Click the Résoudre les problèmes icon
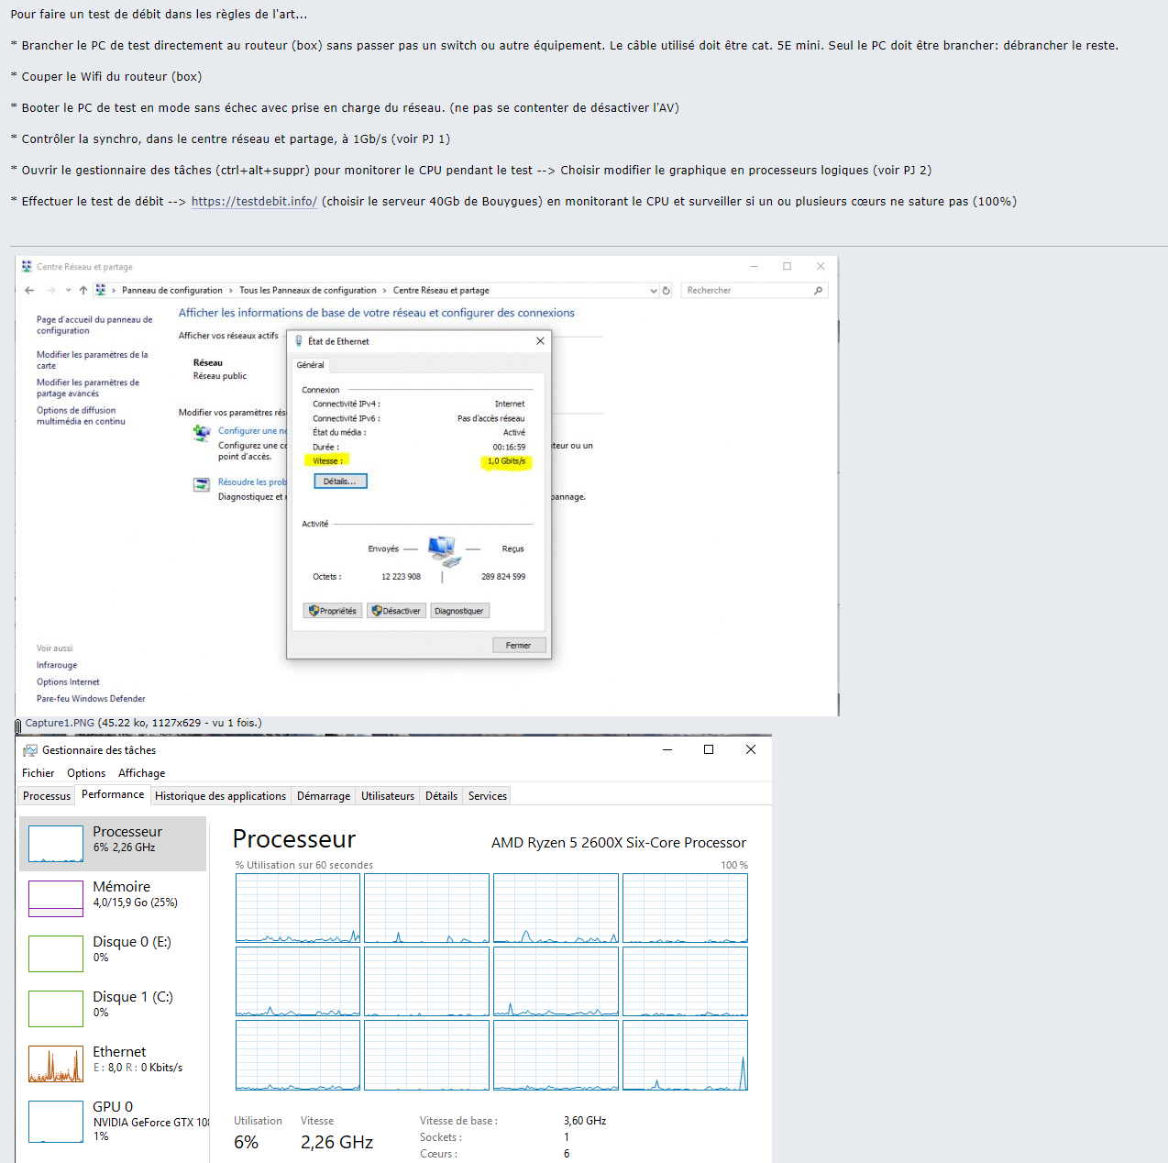1168x1163 pixels. [x=201, y=484]
